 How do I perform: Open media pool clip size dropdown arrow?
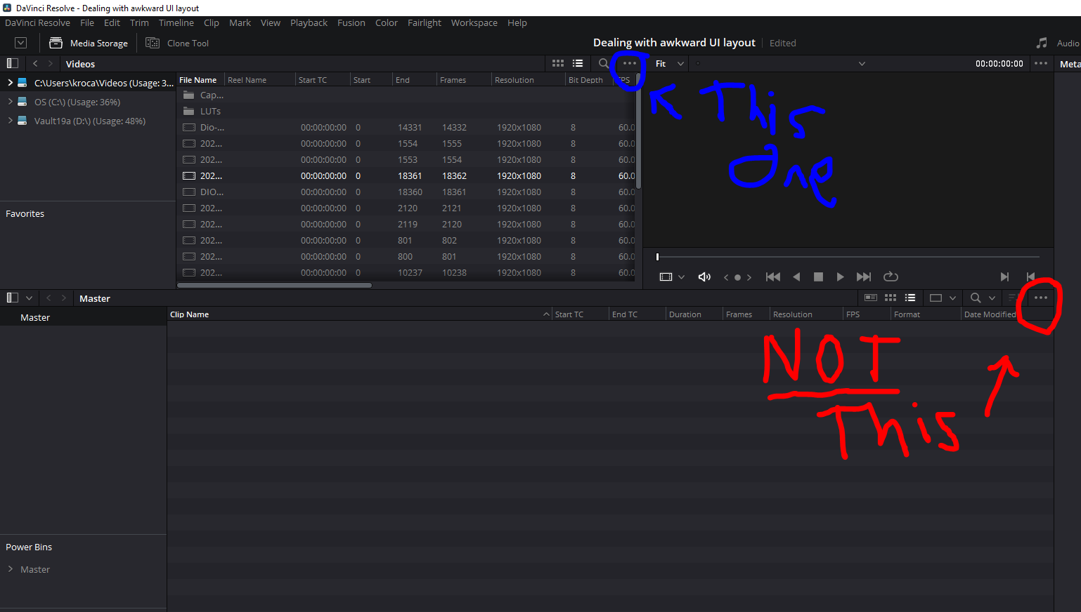click(952, 298)
